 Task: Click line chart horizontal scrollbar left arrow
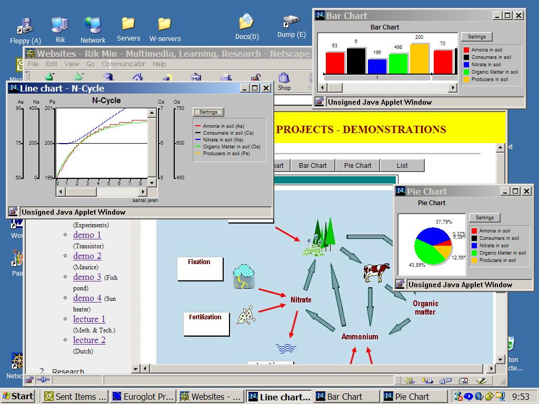(61, 191)
